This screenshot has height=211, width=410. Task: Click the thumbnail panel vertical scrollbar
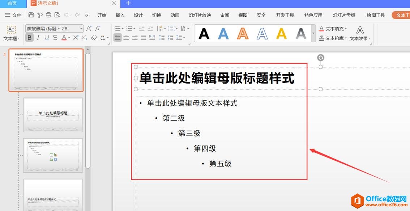[x=88, y=110]
